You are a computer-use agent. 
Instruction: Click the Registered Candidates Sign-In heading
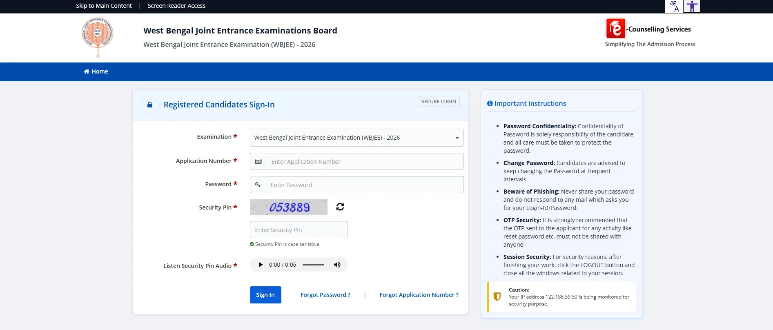click(219, 105)
